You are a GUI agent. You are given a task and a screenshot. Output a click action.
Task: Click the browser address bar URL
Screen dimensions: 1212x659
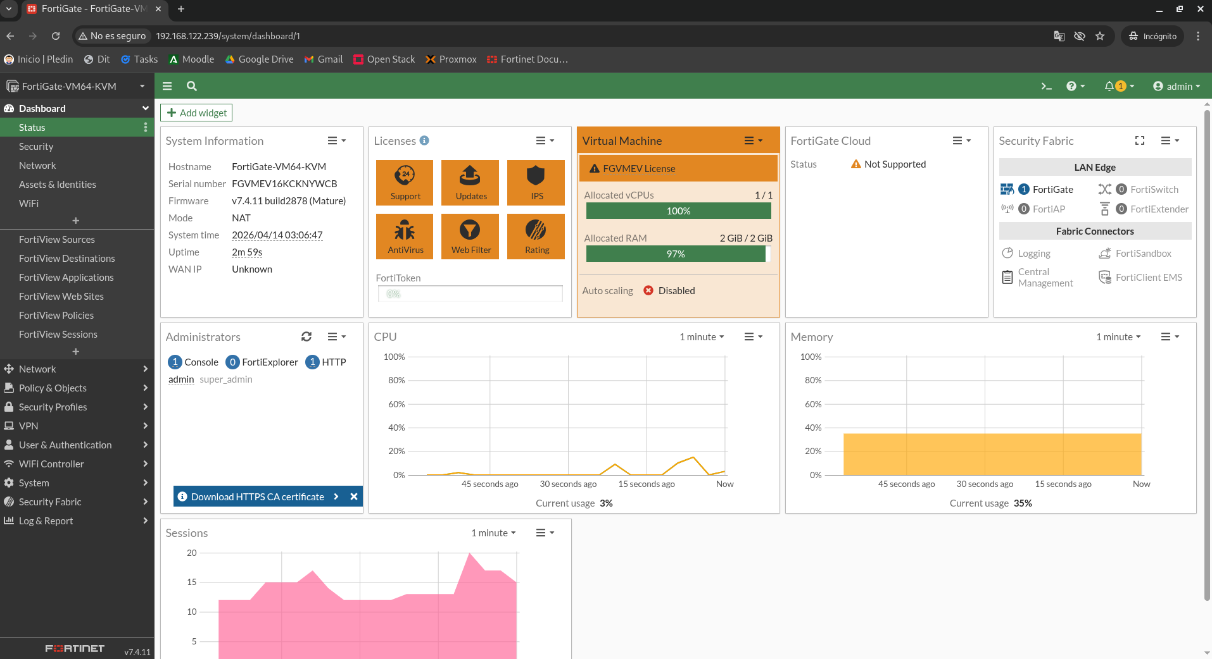[x=228, y=36]
